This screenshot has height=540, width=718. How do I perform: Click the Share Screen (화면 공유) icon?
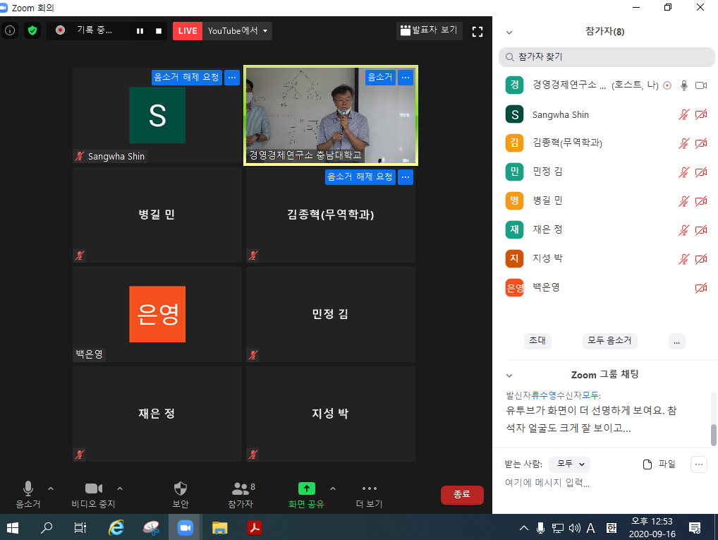tap(307, 488)
